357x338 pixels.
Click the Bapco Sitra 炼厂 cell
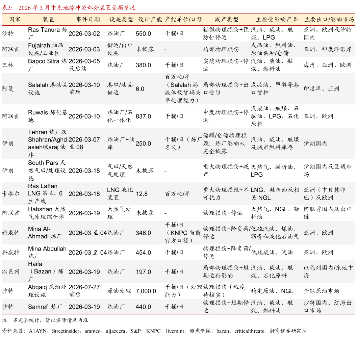47,65
